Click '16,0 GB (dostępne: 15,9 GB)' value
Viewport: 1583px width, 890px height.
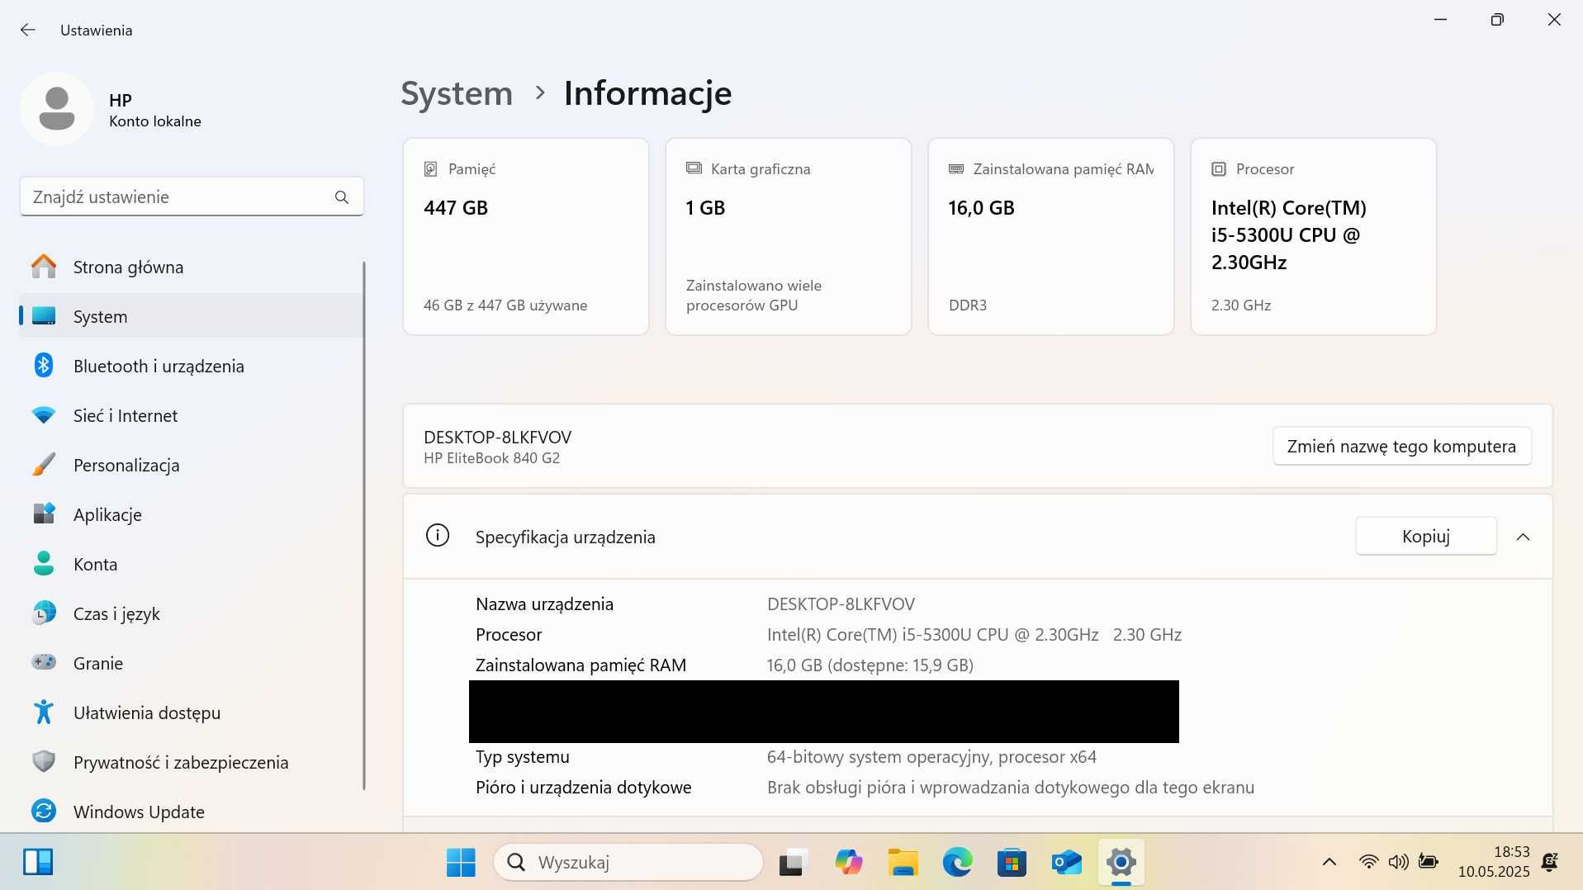pos(870,665)
